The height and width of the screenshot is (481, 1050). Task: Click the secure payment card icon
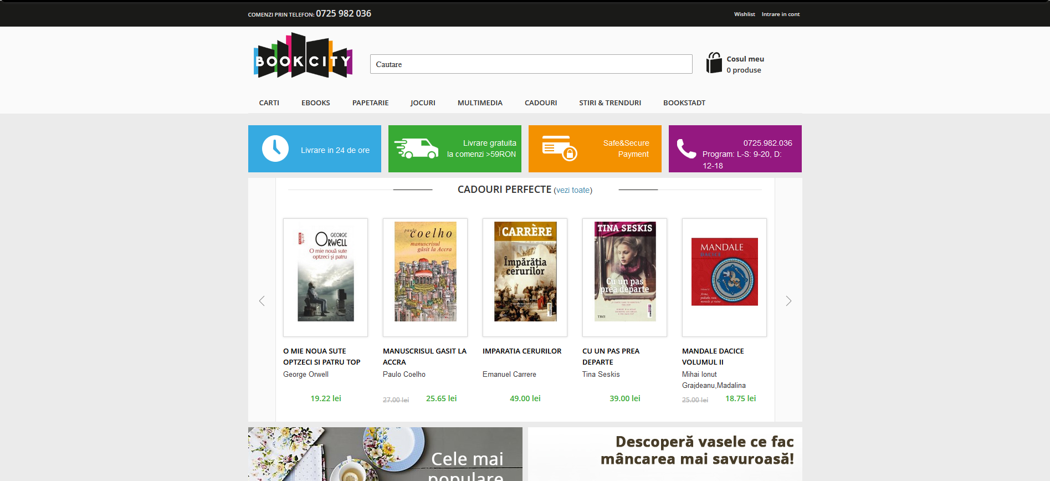559,148
